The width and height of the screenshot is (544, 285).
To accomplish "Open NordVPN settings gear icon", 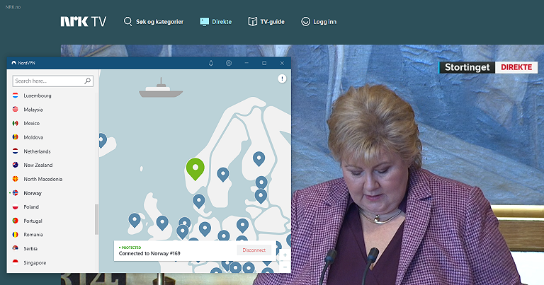I will [229, 63].
